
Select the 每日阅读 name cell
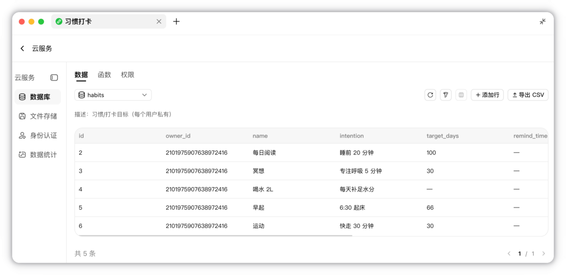pos(264,153)
